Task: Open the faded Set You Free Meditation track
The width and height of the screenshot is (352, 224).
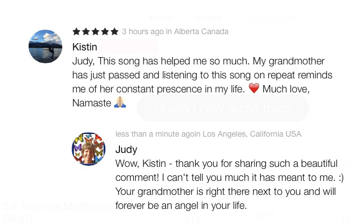Action: [56, 207]
